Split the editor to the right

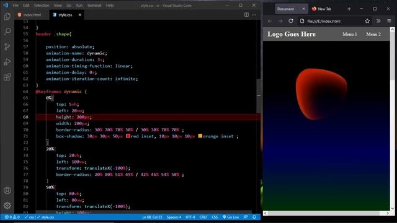click(x=246, y=15)
